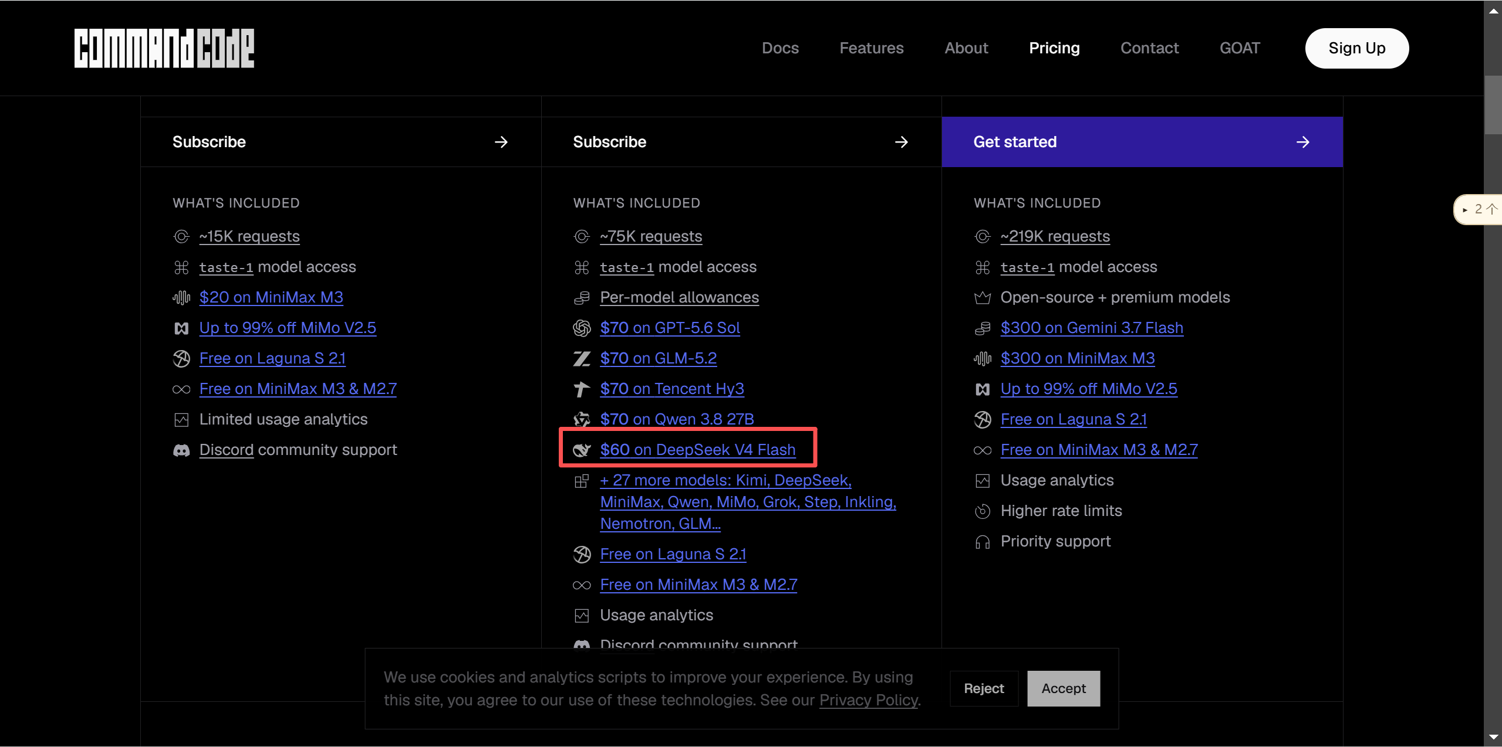This screenshot has height=747, width=1502.
Task: Click the OpenAI icon beside $70 on GPT-5.6 Sol
Action: click(582, 328)
